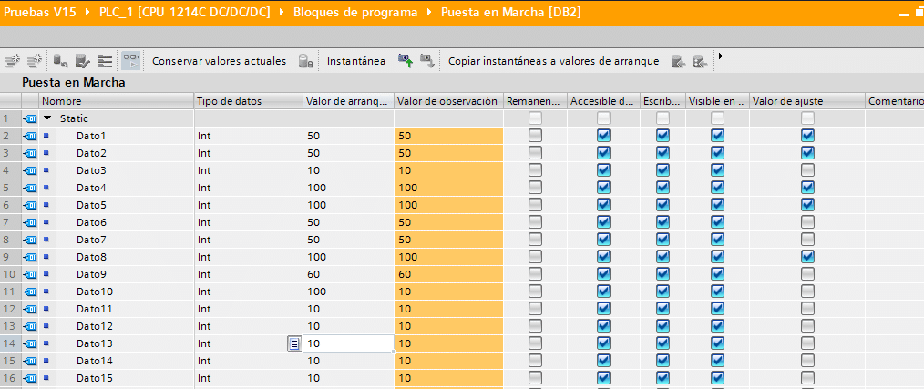Click the camera icon with green arrow
This screenshot has width=924, height=389.
pyautogui.click(x=405, y=61)
